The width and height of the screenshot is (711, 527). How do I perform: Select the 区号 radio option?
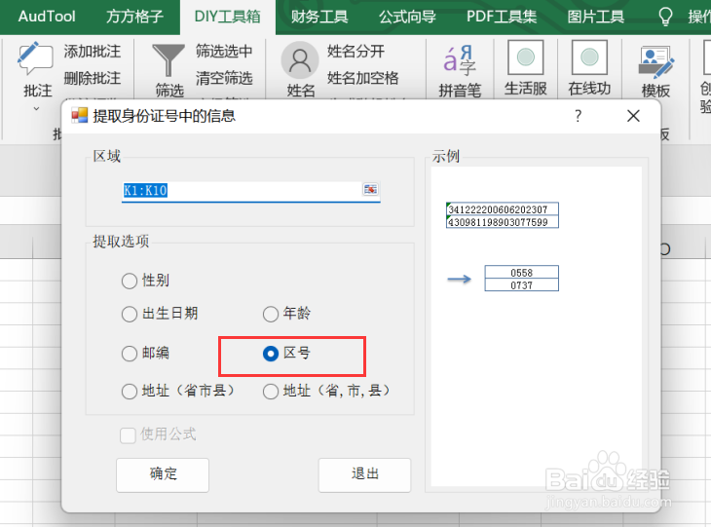(271, 354)
